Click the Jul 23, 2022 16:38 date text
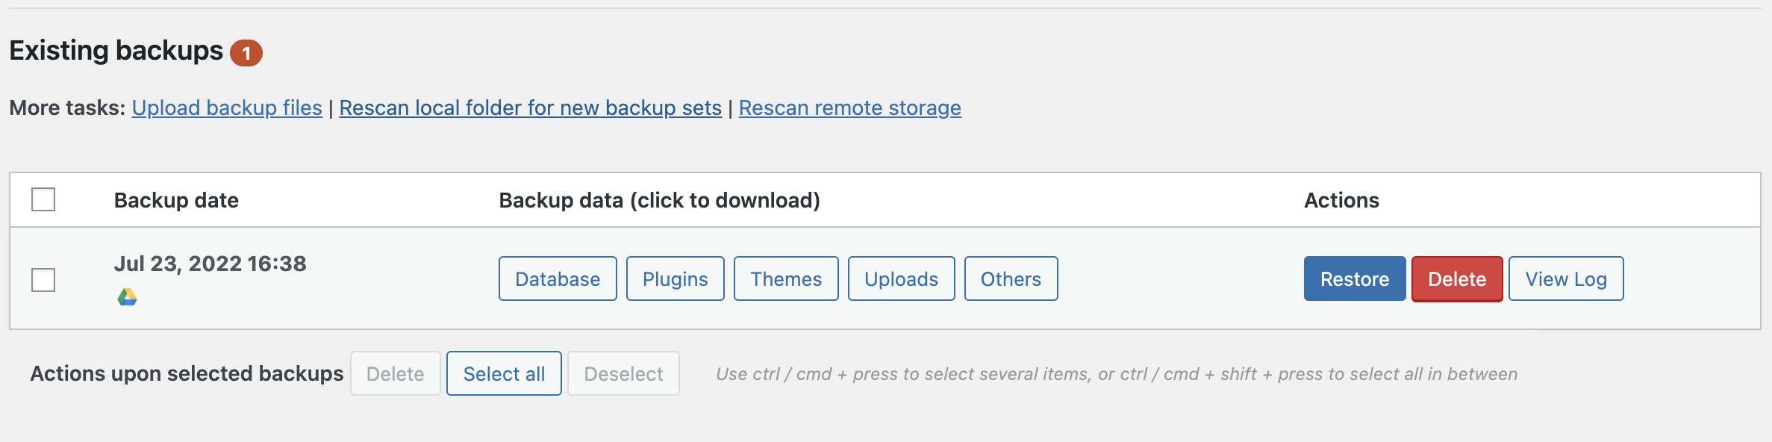 pos(210,264)
